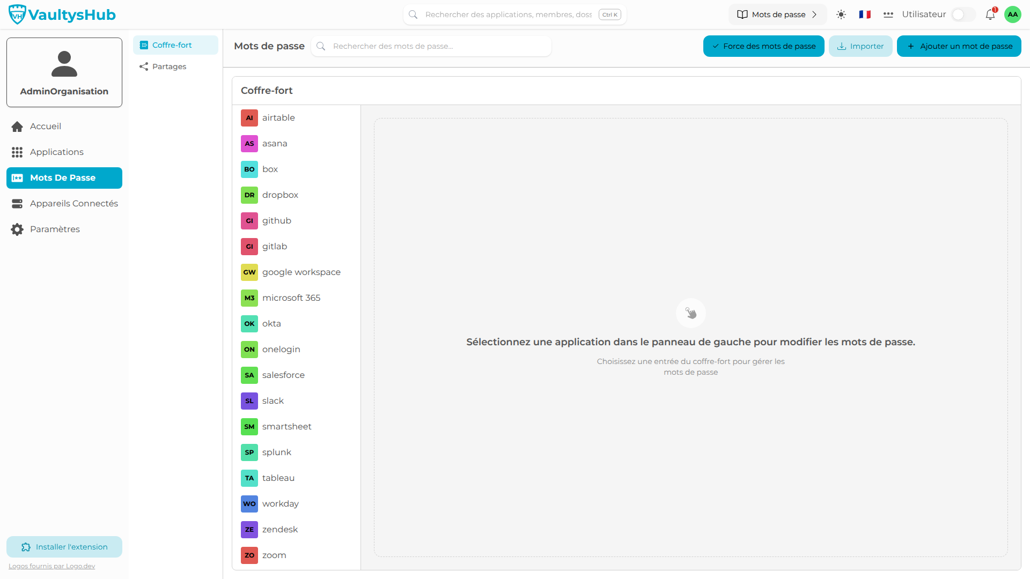Click the SM smartsheet icon
This screenshot has width=1030, height=579.
tap(249, 427)
